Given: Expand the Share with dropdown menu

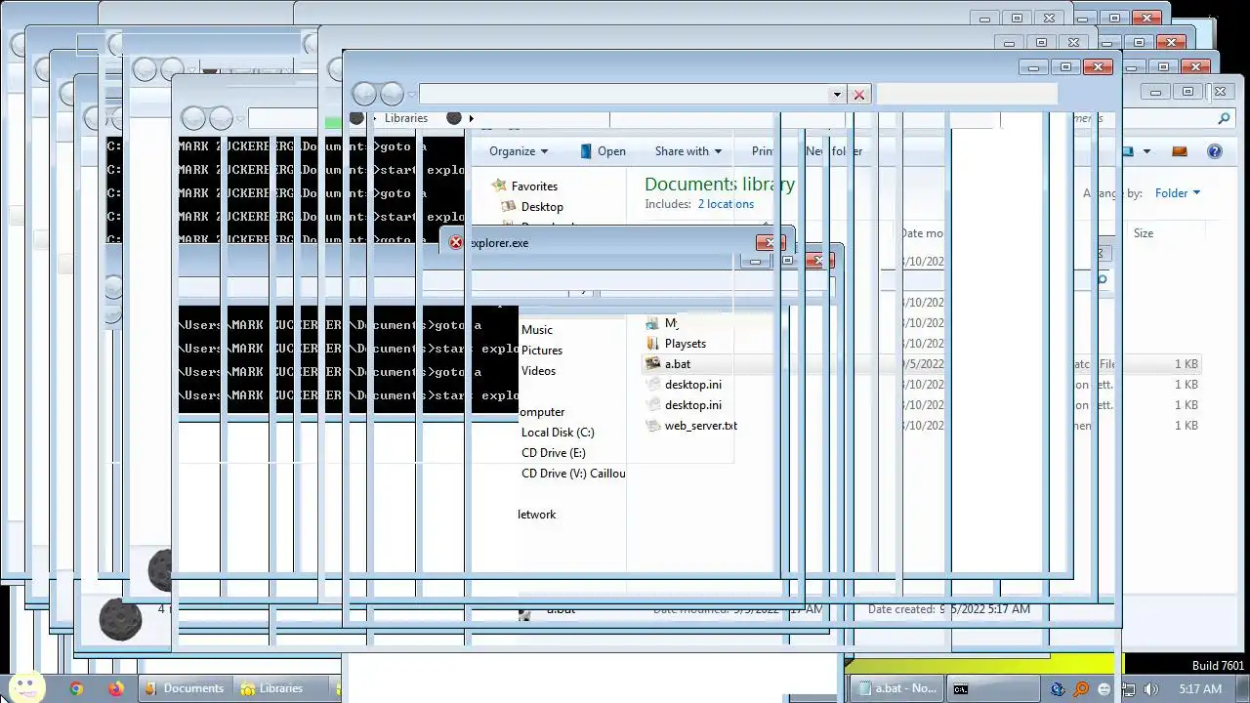Looking at the screenshot, I should pyautogui.click(x=688, y=151).
